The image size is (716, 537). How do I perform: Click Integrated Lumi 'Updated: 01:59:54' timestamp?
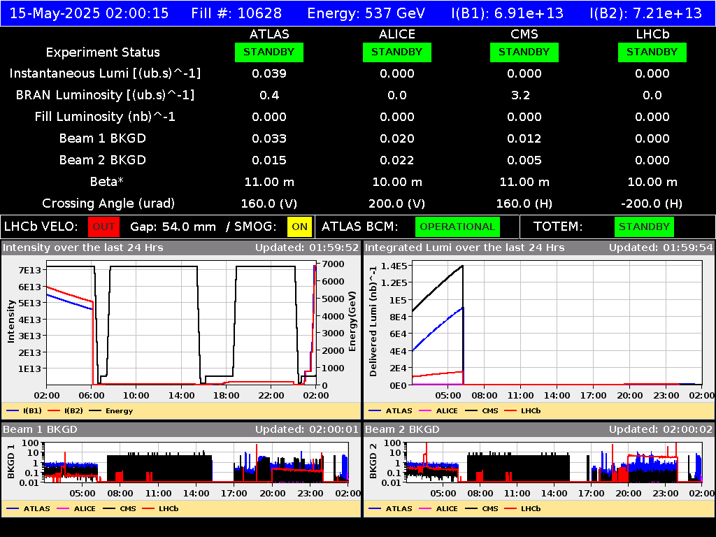pyautogui.click(x=661, y=248)
